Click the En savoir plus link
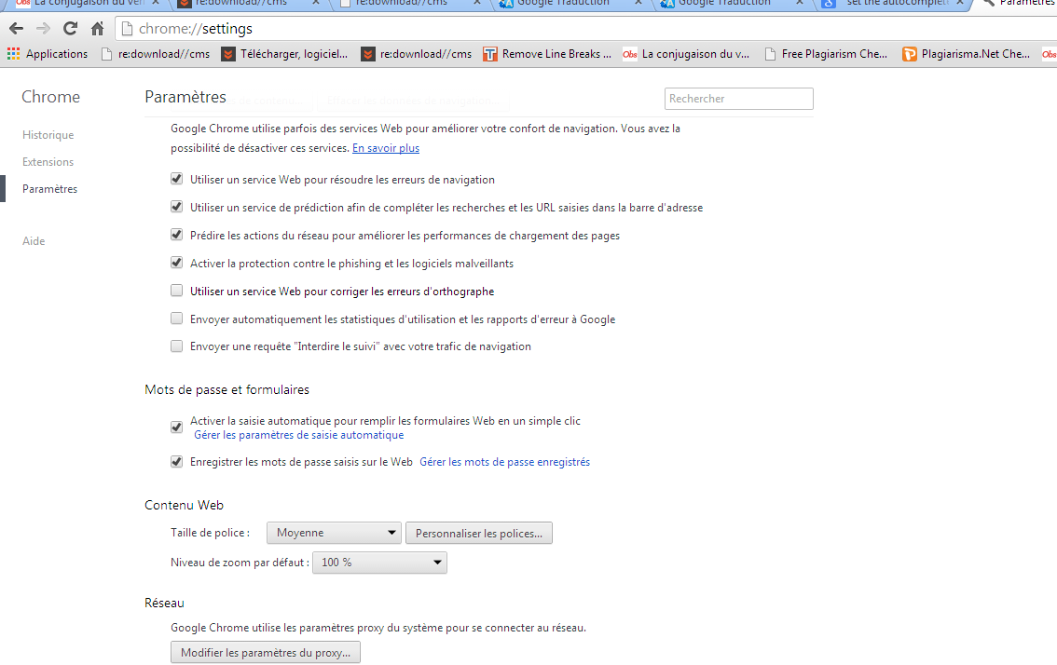This screenshot has width=1057, height=665. (386, 148)
